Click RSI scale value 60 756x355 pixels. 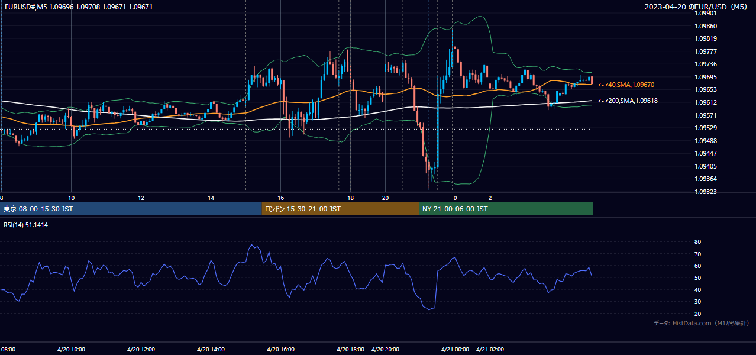click(698, 266)
